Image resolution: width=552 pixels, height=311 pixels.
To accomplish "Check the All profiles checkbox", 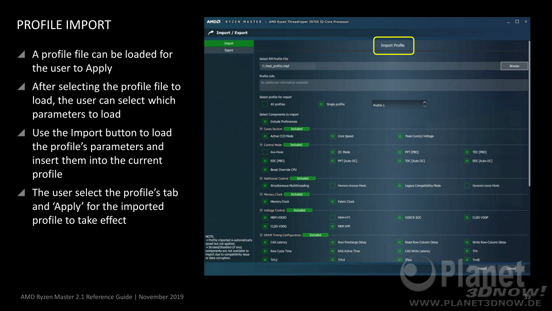I will pos(265,105).
